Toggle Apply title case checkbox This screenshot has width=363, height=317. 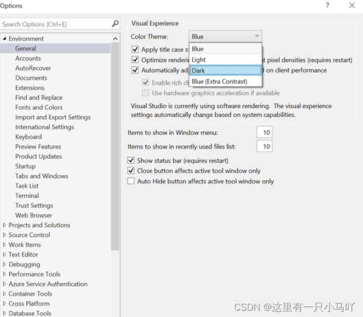click(x=135, y=50)
